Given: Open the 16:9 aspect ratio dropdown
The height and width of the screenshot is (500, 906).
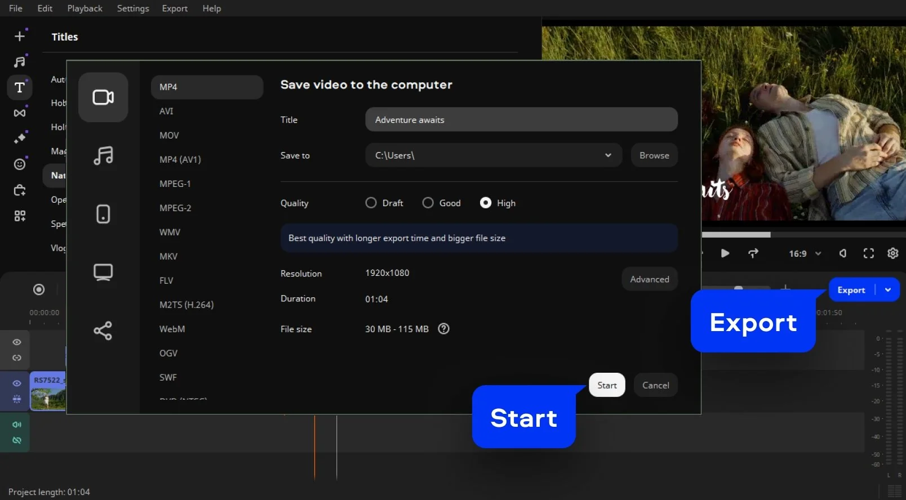Looking at the screenshot, I should pos(805,253).
